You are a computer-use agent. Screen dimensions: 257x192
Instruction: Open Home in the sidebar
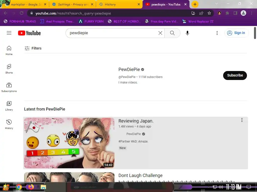pyautogui.click(x=9, y=50)
